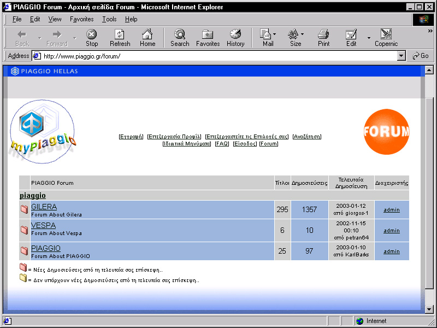437x328 pixels.
Task: Click the page icon in the address bar
Action: click(37, 56)
